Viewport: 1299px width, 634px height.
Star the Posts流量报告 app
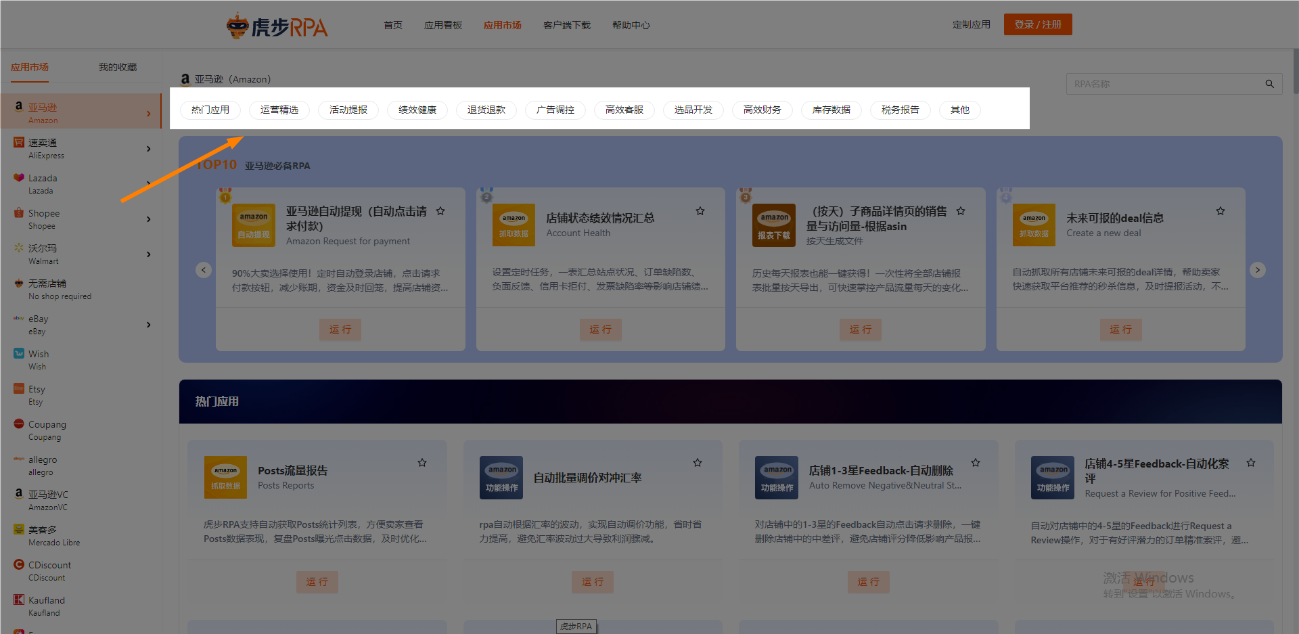(422, 463)
